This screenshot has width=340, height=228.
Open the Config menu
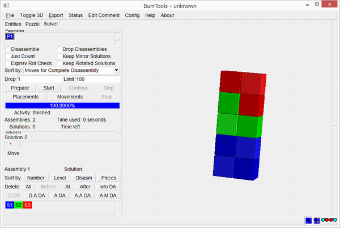pos(132,15)
